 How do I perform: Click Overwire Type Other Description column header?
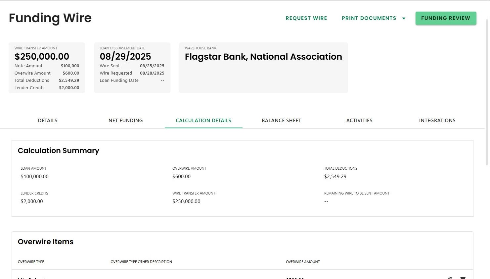[x=141, y=262]
